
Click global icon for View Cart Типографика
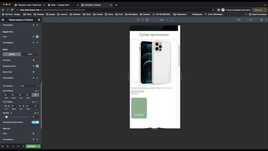[33, 139]
